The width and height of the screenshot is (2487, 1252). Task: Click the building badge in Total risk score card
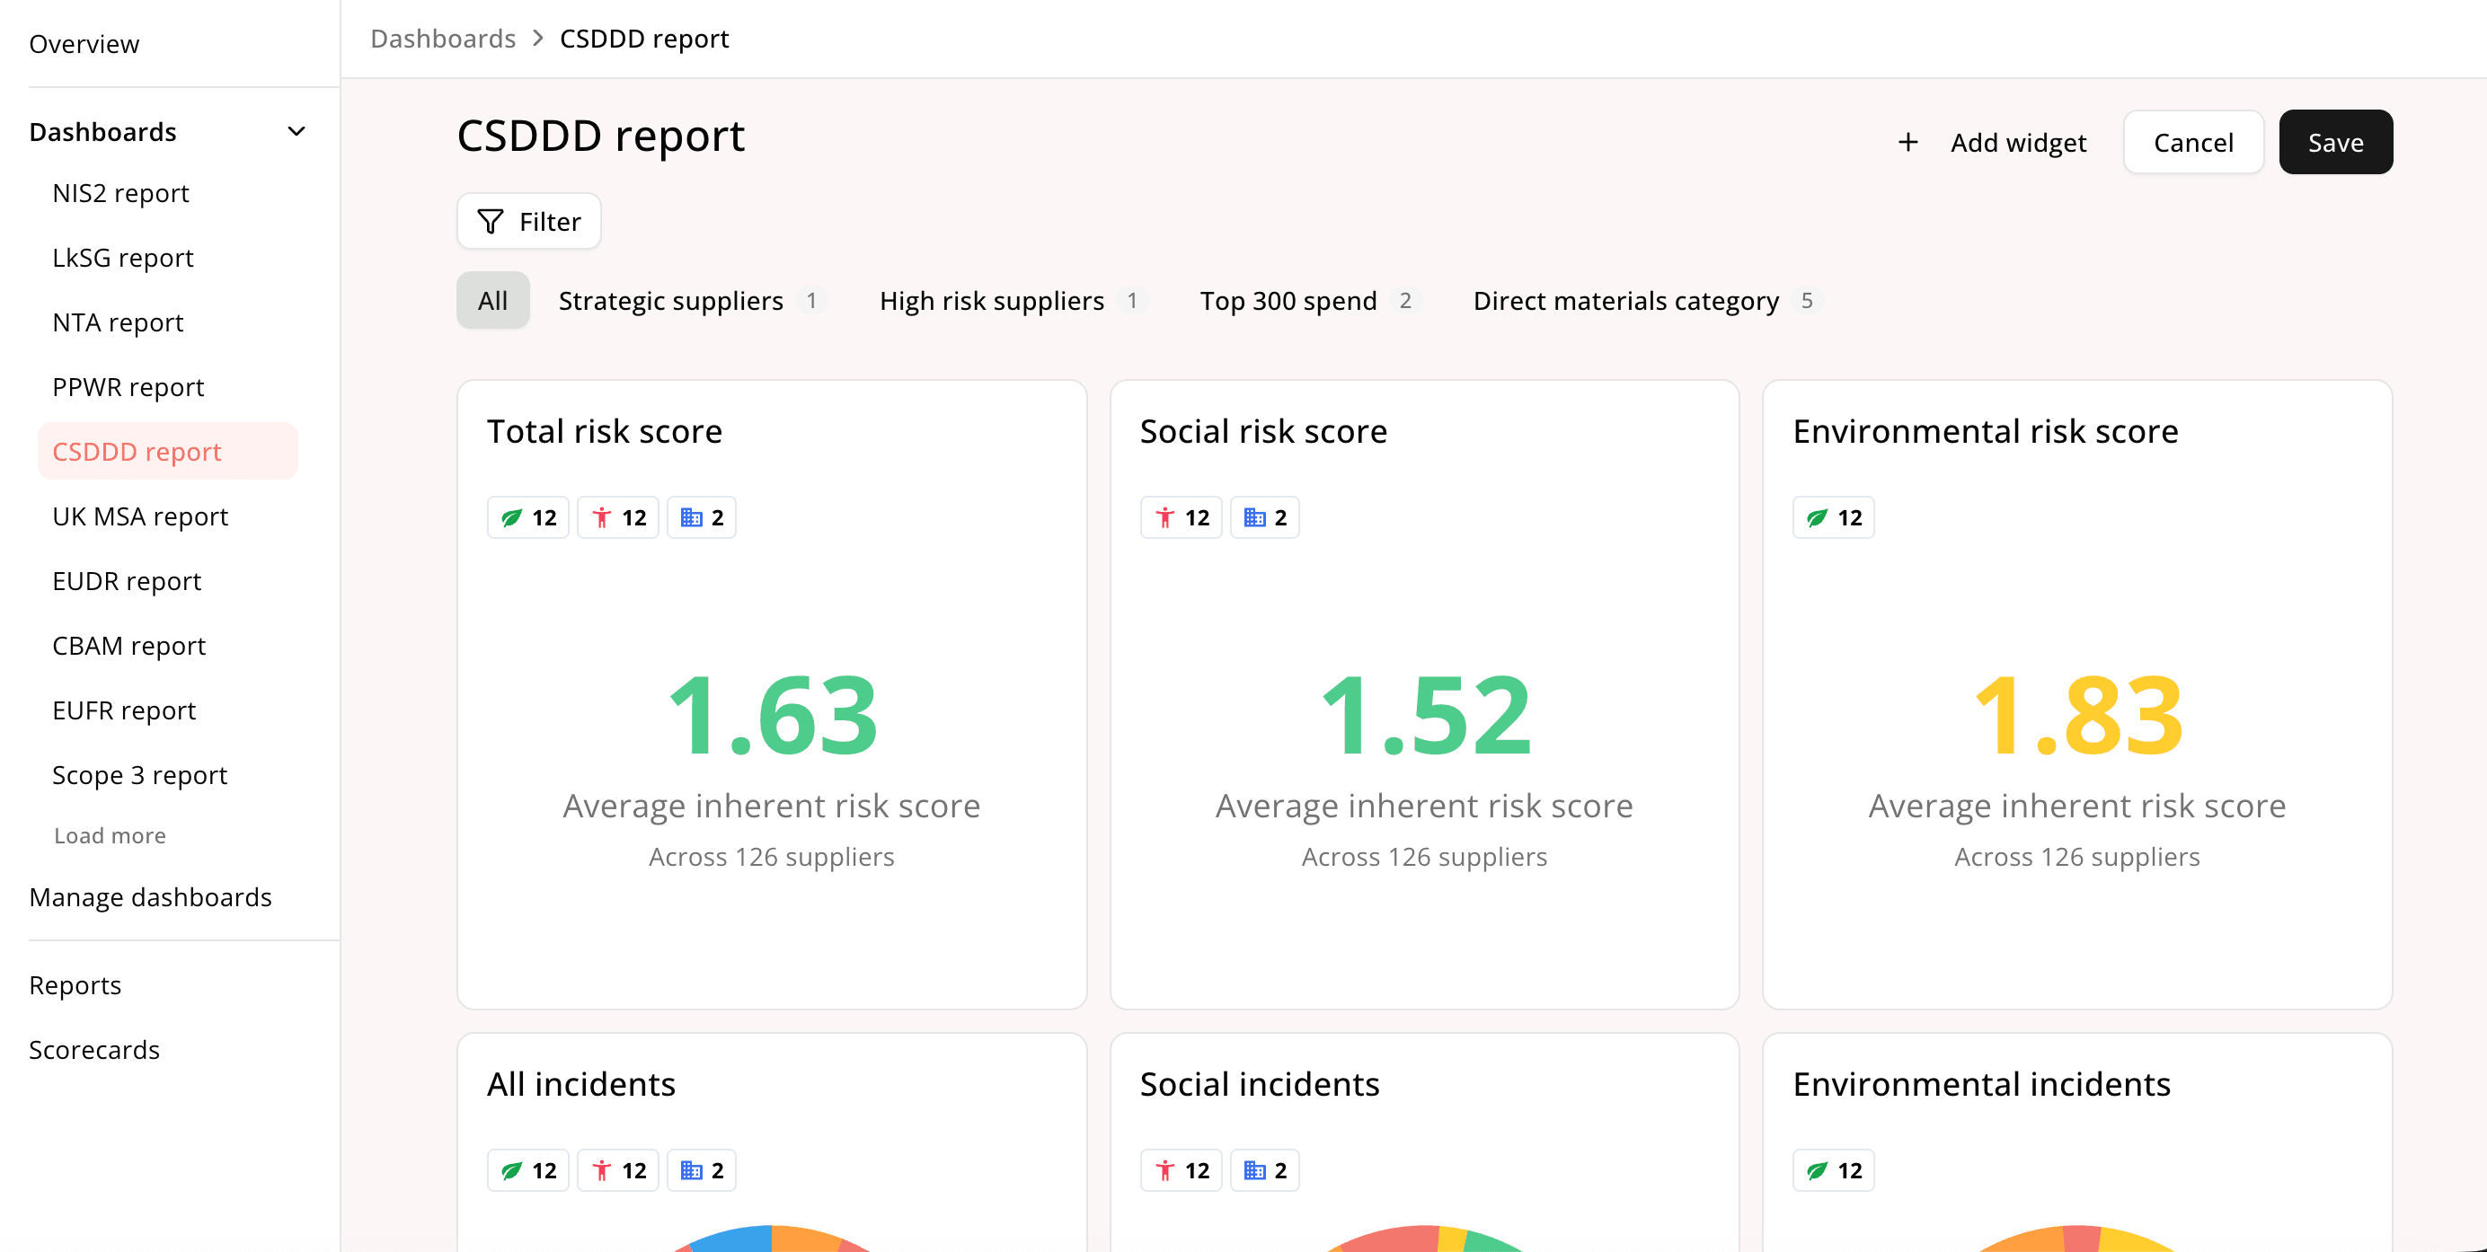click(x=702, y=517)
